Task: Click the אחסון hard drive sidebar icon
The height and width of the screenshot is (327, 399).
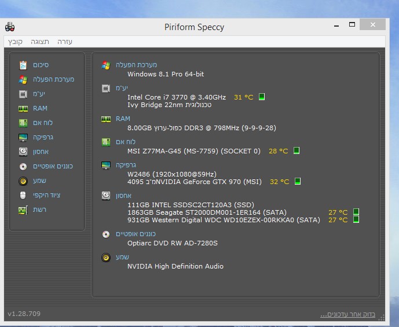Action: coord(23,152)
